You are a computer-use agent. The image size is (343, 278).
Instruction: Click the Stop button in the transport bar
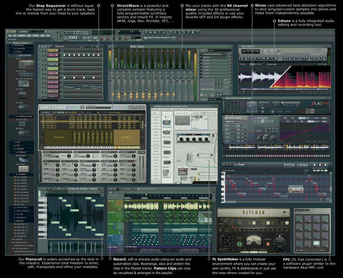coord(75,38)
